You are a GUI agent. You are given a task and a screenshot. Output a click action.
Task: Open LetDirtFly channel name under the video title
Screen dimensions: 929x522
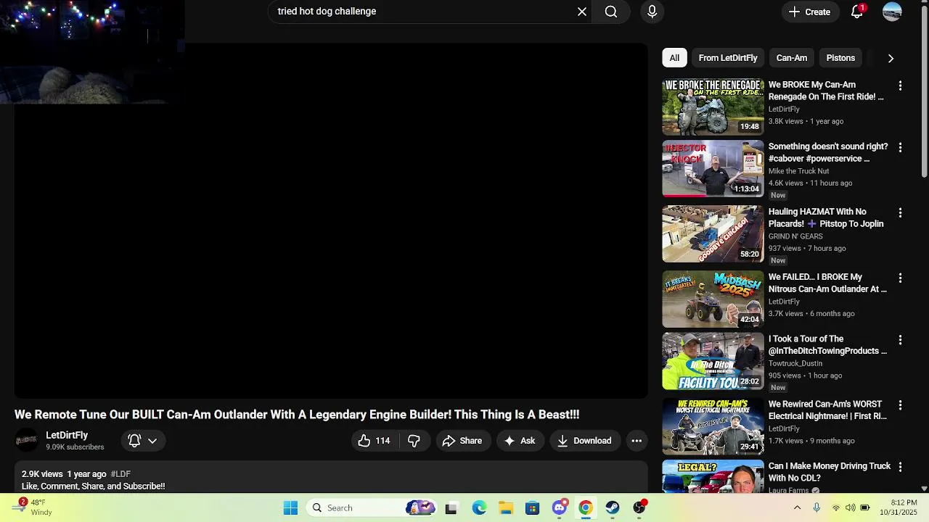(x=67, y=435)
